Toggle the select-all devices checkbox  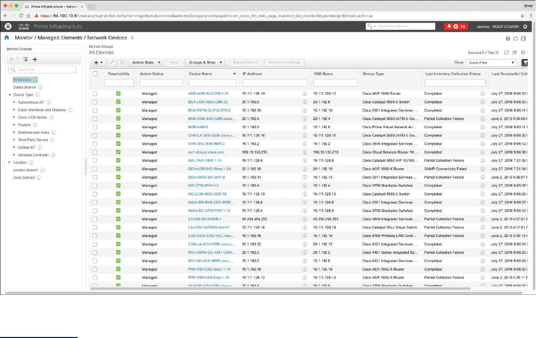click(95, 73)
